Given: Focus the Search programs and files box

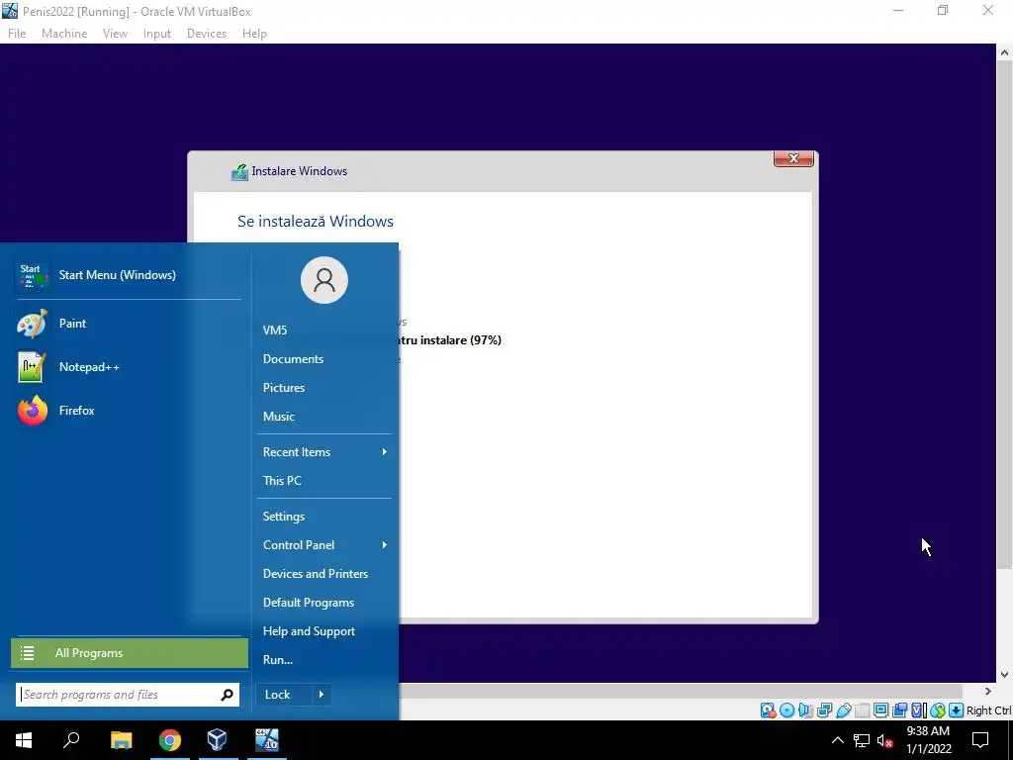Looking at the screenshot, I should pos(128,695).
